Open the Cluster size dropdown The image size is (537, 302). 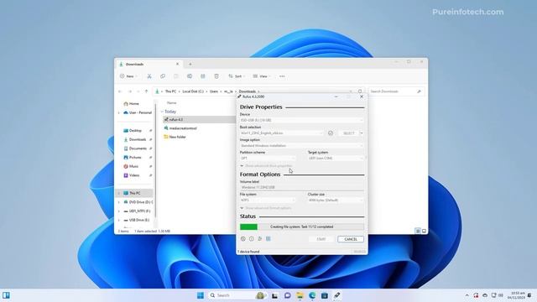tap(336, 200)
